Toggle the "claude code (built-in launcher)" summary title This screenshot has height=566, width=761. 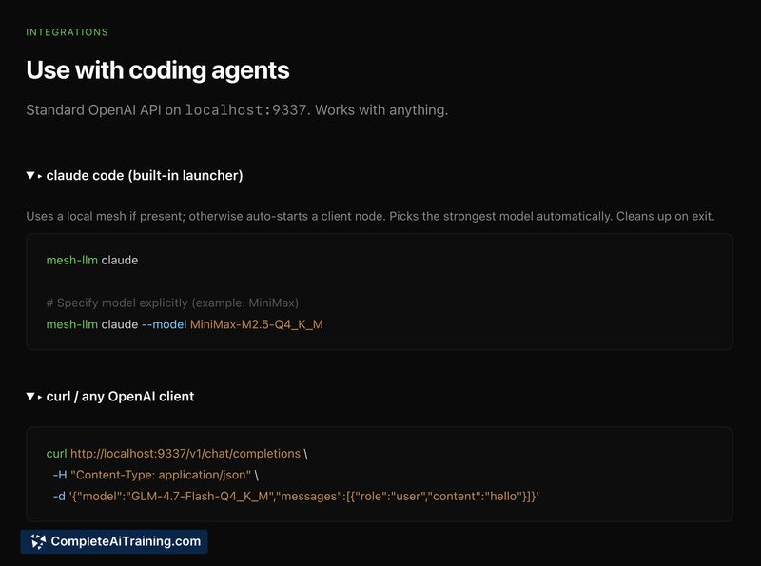(x=145, y=176)
